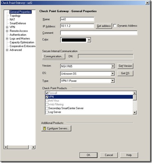
Task: Click the Comment input field
Action: pyautogui.click(x=99, y=33)
